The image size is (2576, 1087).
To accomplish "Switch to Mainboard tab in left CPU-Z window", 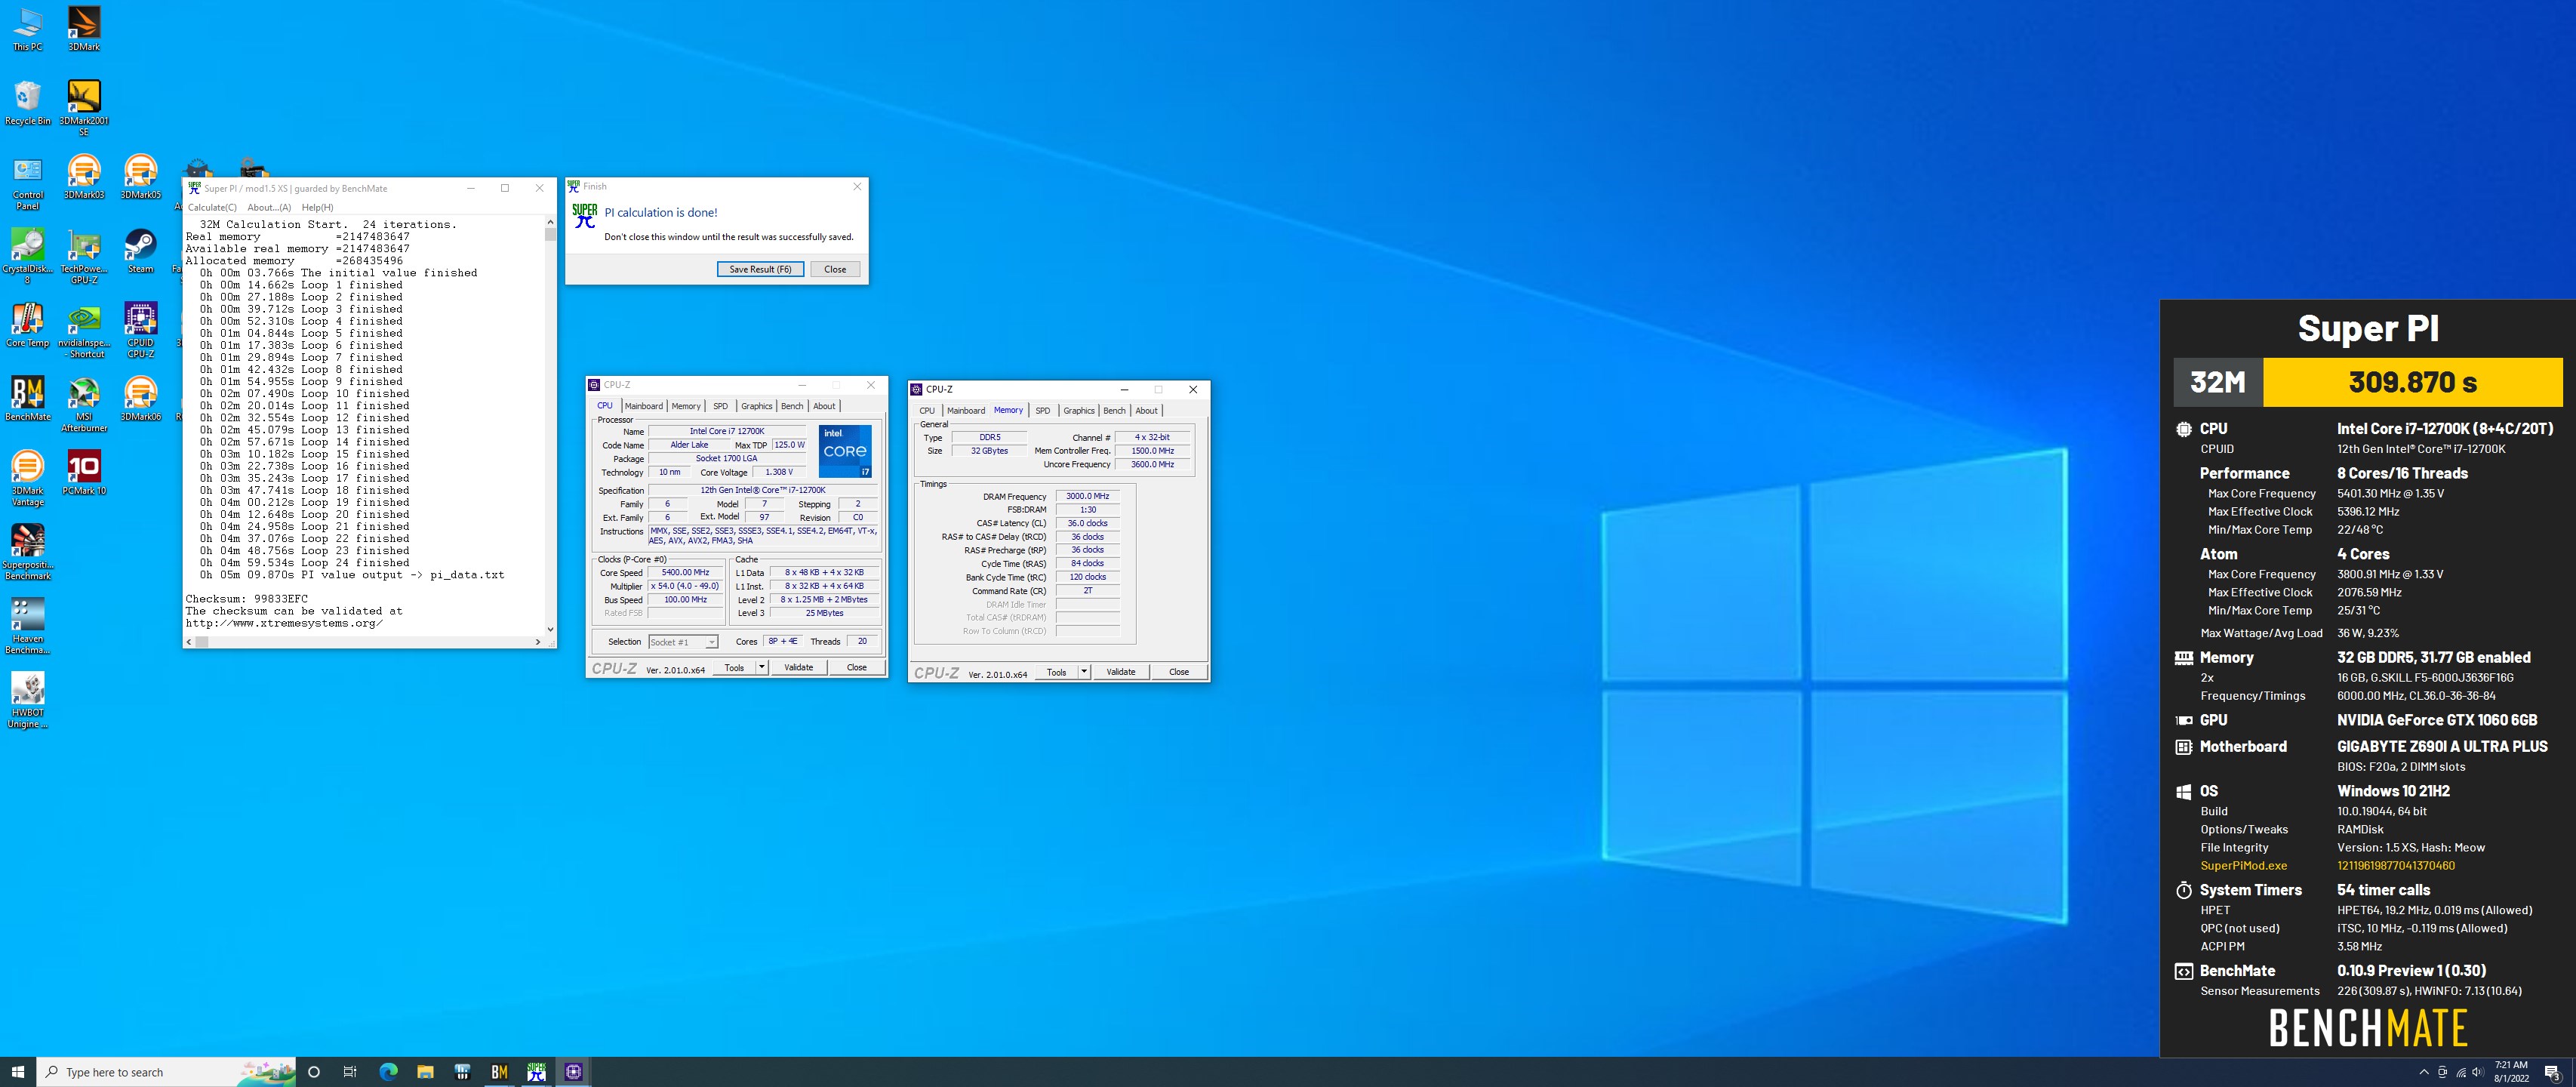I will [x=644, y=406].
